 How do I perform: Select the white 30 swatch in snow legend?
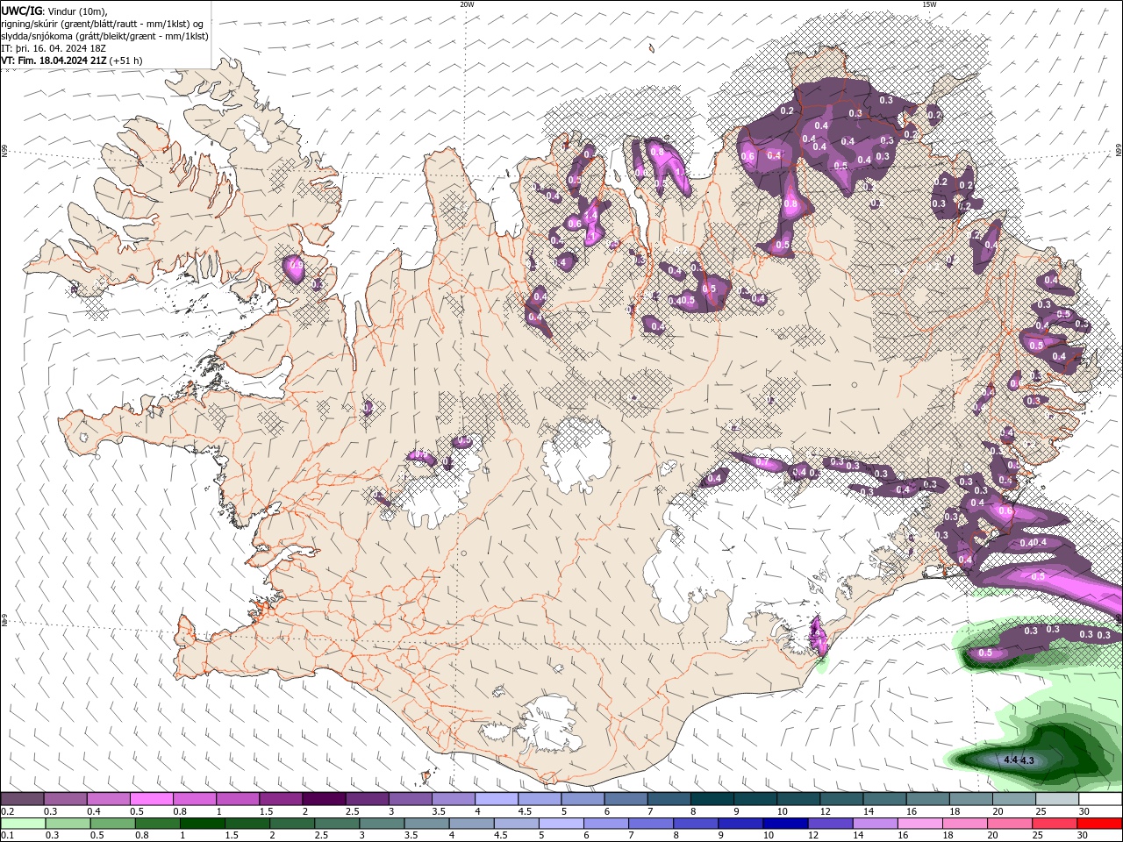tap(1100, 799)
